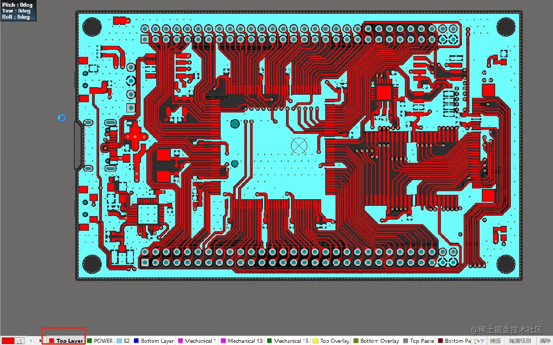Screen dimensions: 553x345
Task: Open the Mechanical 1 layer tab
Action: [x=197, y=341]
